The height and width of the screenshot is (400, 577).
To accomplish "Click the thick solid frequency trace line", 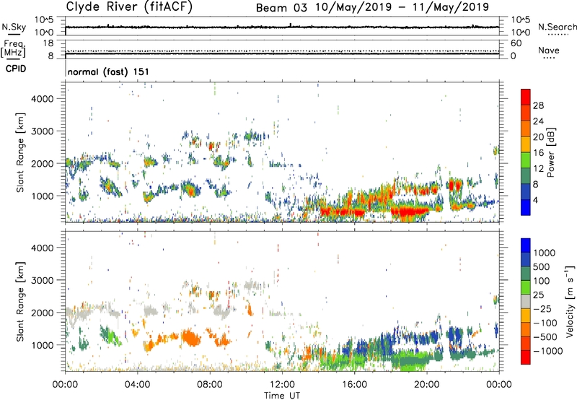I will pyautogui.click(x=282, y=53).
